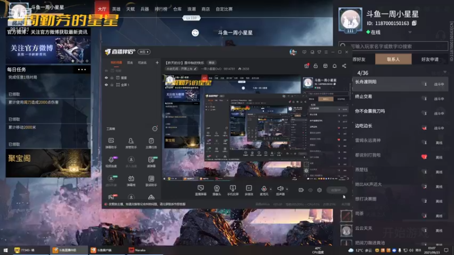Toggle heart favorite for 都说别打我啦
This screenshot has width=454, height=255.
coord(424,157)
